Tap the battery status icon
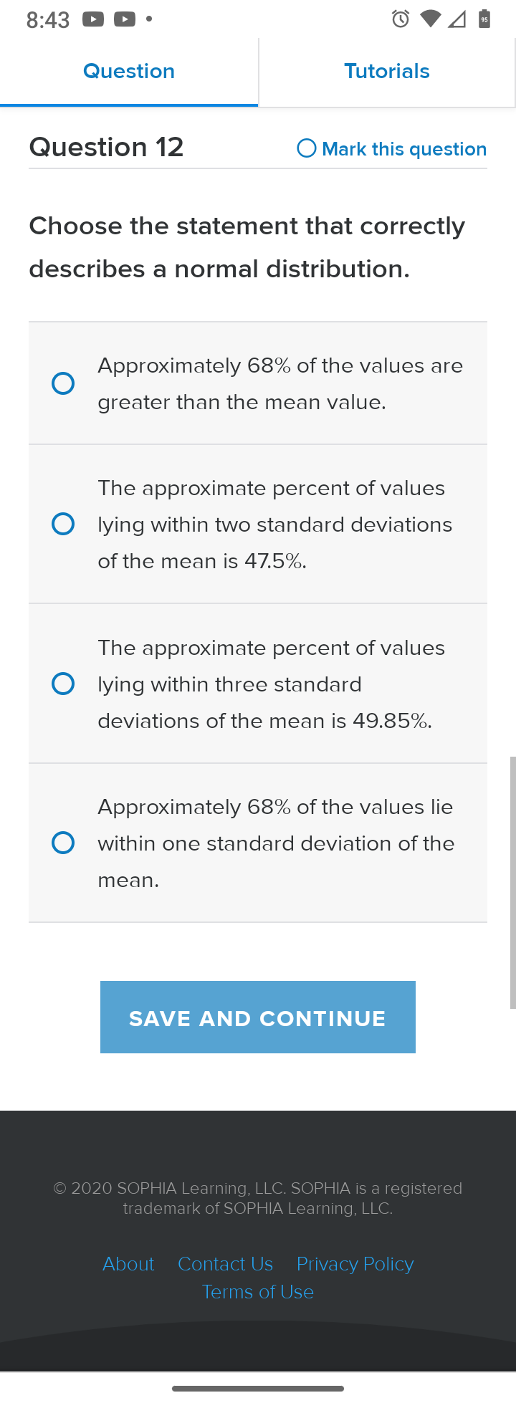 point(484,19)
